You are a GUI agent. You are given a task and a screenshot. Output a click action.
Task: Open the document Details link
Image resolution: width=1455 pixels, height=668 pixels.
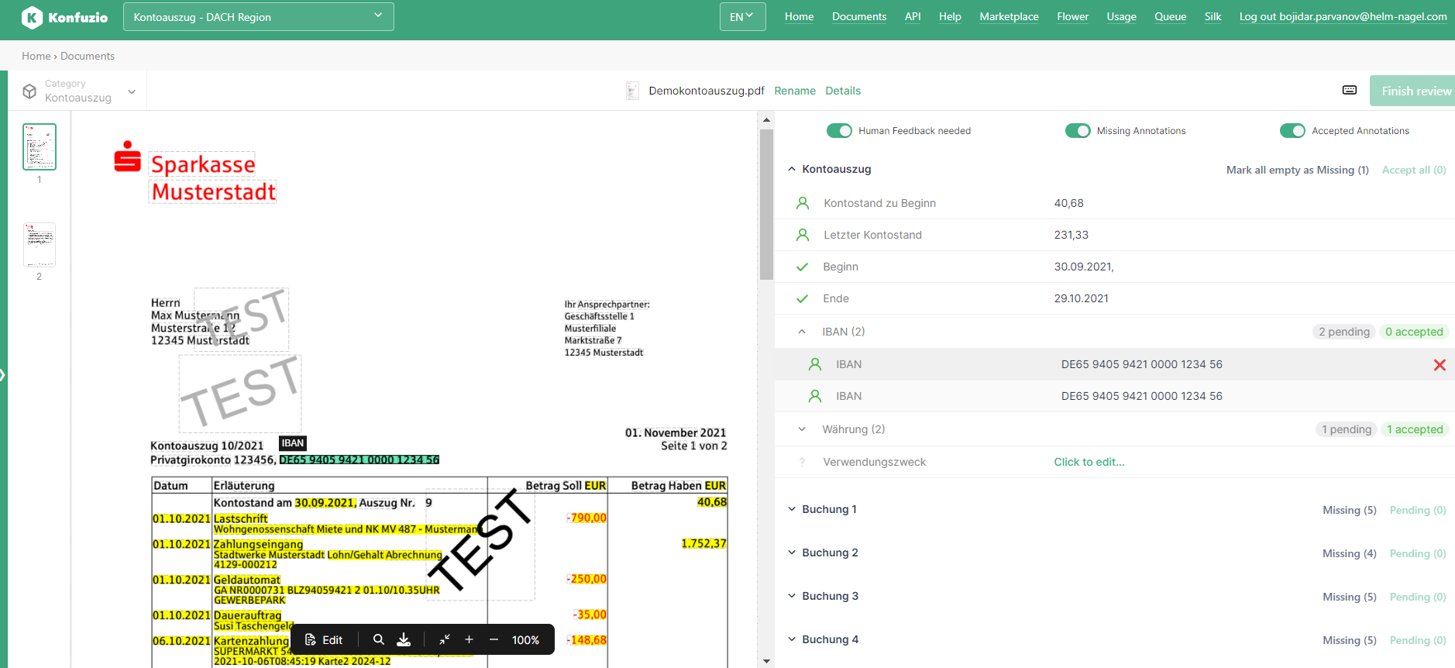[843, 91]
